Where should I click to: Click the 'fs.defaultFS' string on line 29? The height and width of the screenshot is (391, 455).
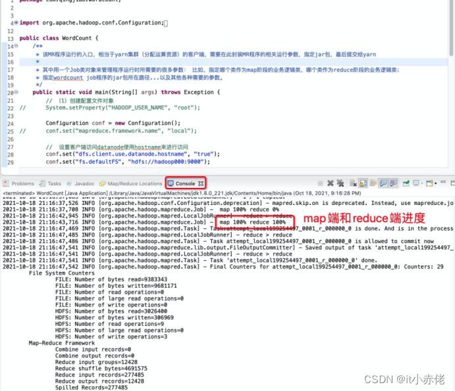98,162
